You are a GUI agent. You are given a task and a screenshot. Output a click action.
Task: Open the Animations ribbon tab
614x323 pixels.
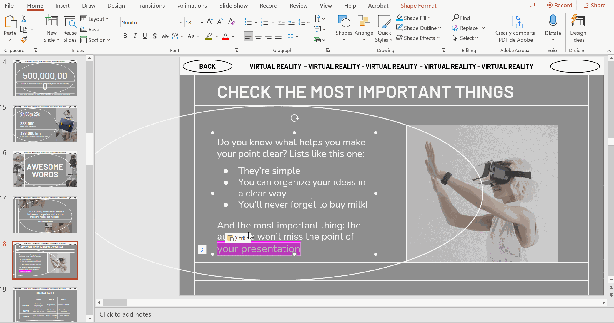[x=192, y=6]
